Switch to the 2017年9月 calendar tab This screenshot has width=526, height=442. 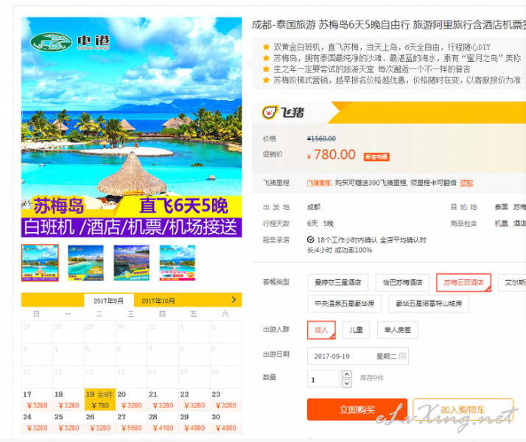(x=109, y=301)
